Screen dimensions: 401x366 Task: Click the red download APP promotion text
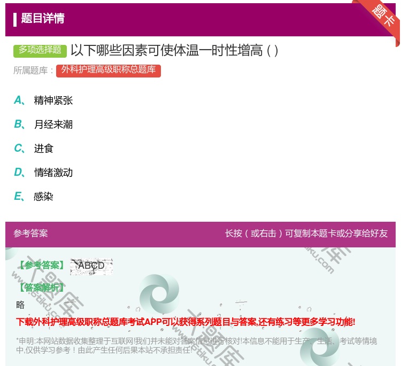(x=186, y=322)
